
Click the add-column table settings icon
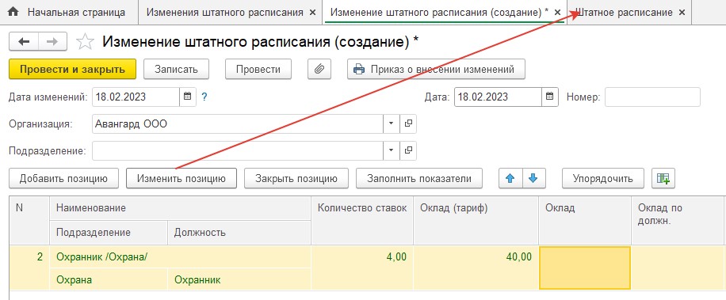click(663, 178)
